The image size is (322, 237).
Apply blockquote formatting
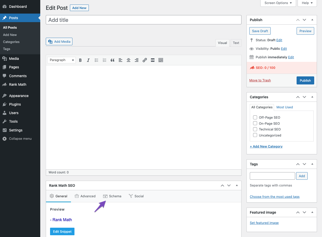click(112, 60)
